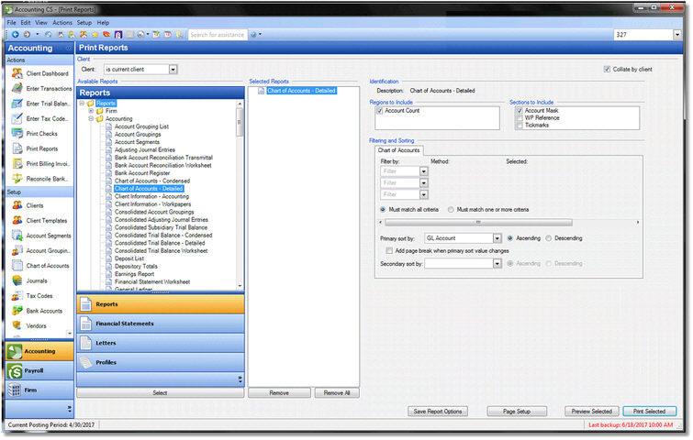Toggle Account Mask section checkbox
Viewport: 693px width, 440px height.
(x=520, y=111)
